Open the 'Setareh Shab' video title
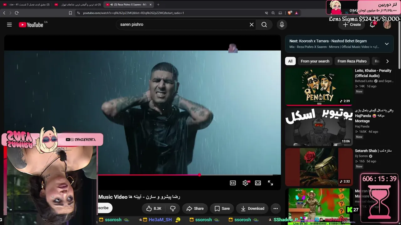 tap(373, 151)
